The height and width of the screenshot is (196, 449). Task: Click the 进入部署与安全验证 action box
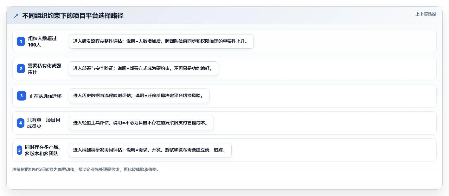[x=144, y=69]
